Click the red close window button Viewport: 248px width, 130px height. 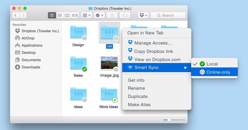click(x=14, y=8)
